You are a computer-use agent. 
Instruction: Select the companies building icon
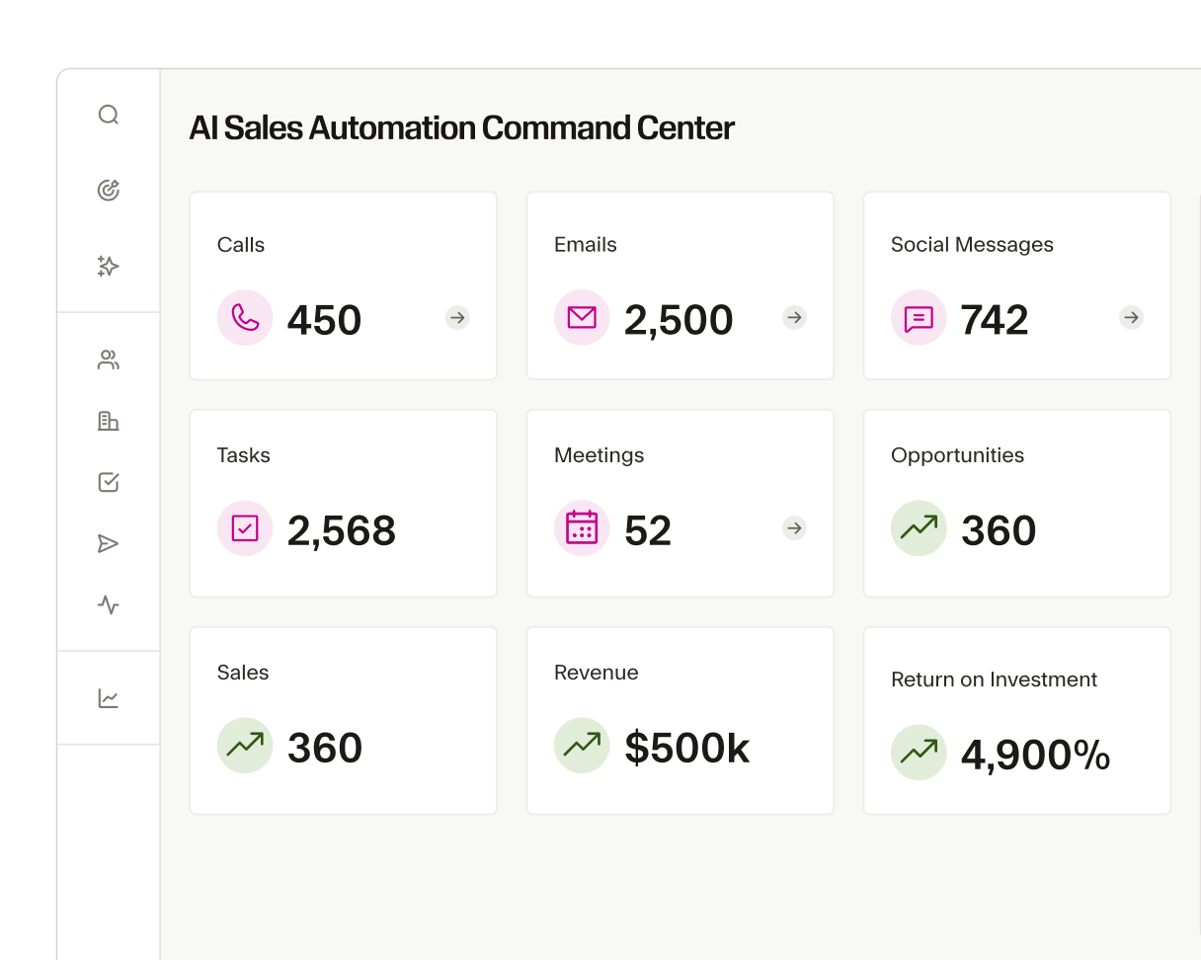click(109, 421)
